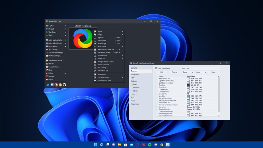
Task: Open File Explorer from the taskbar
Action: pyautogui.click(x=119, y=145)
